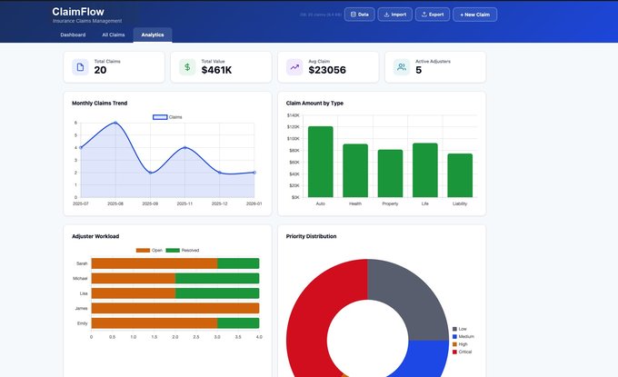Click the Priority Distribution heading

click(311, 236)
